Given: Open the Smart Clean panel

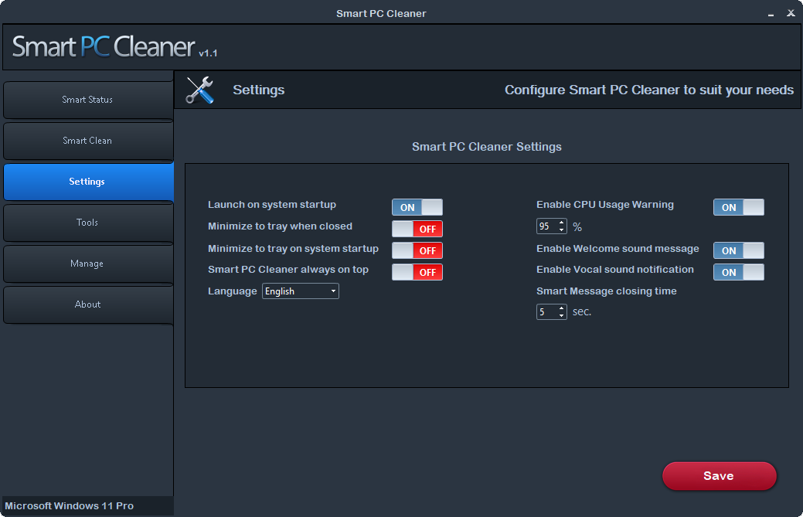Looking at the screenshot, I should (x=87, y=141).
